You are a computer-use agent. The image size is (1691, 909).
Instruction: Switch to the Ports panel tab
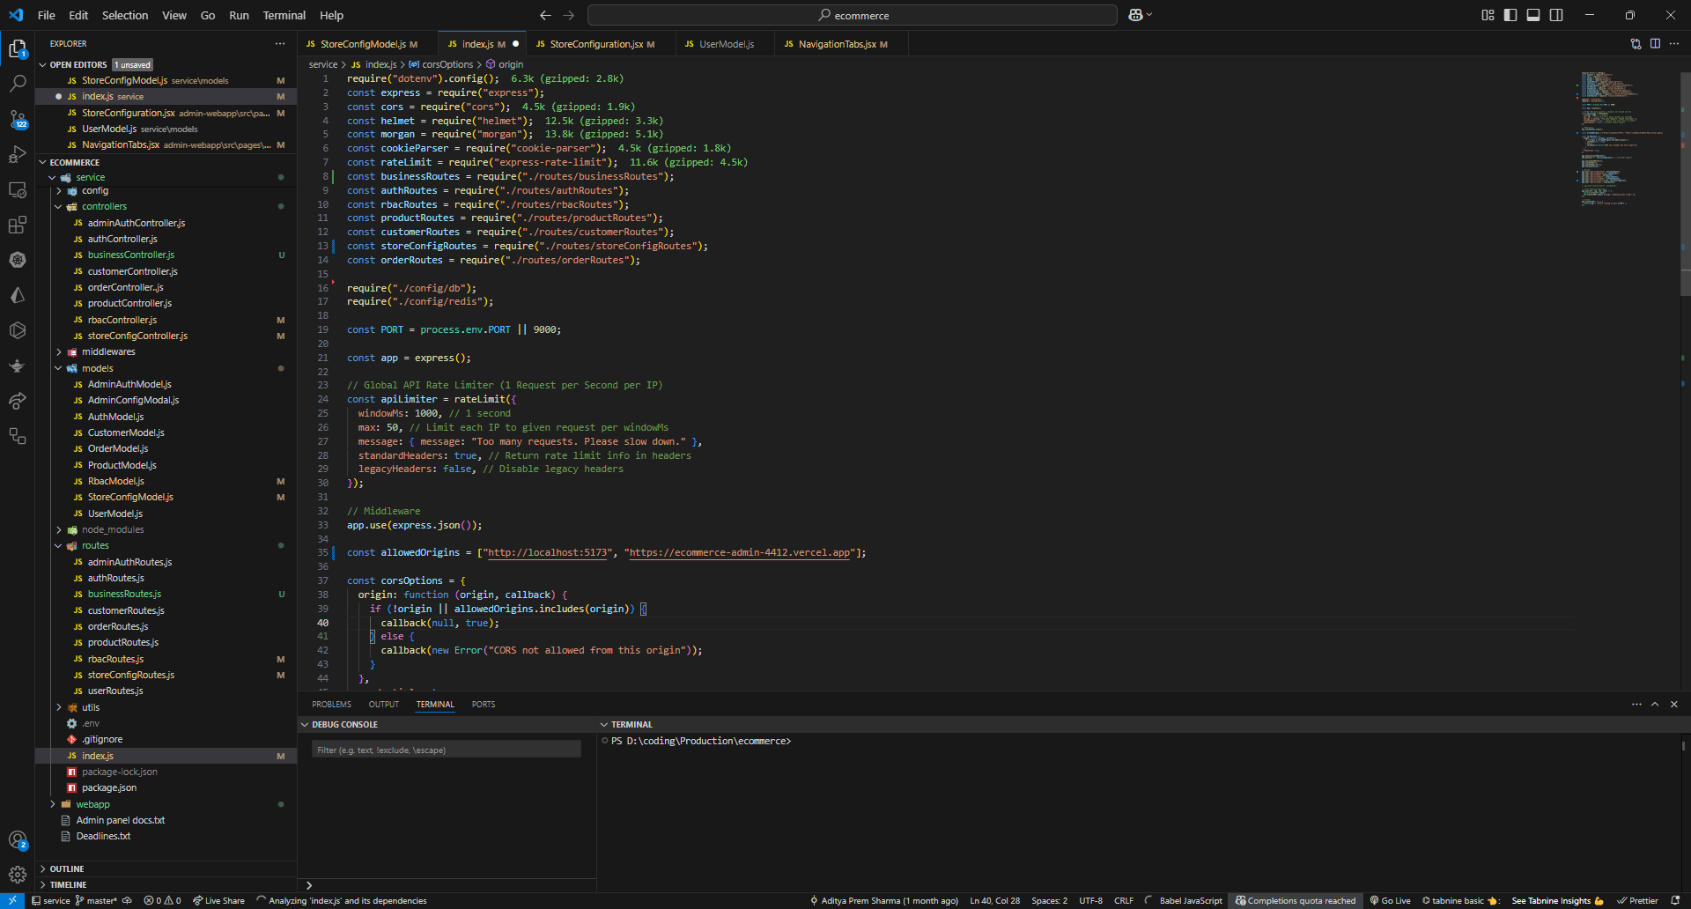[484, 704]
